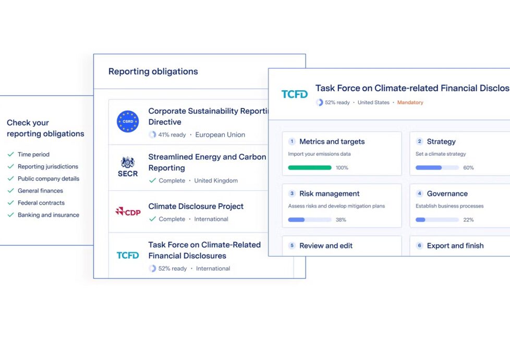510x340 pixels.
Task: Expand the Export and finish step
Action: pyautogui.click(x=459, y=246)
